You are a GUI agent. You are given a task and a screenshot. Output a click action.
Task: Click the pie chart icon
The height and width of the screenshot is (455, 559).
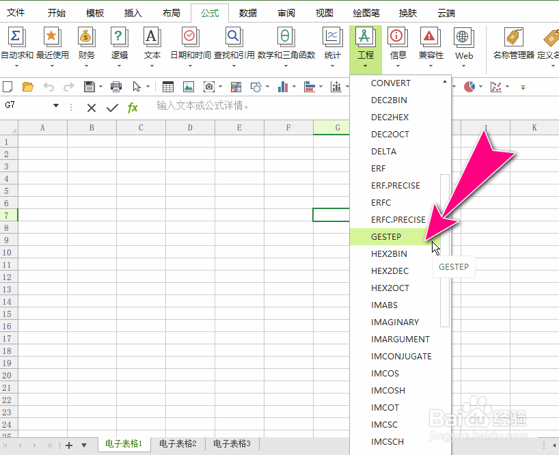[469, 87]
